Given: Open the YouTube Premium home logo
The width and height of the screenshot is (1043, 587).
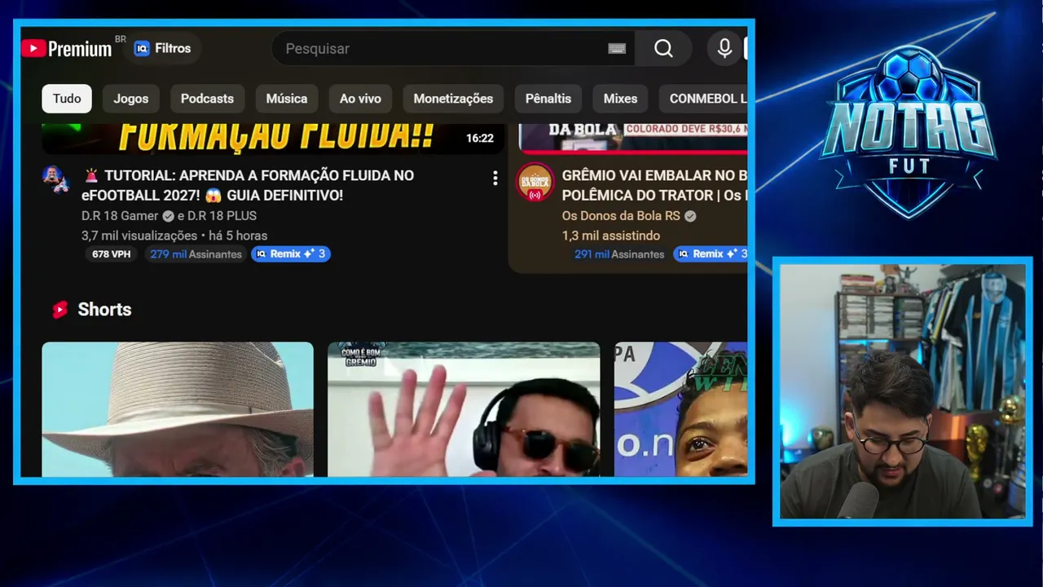Looking at the screenshot, I should tap(67, 49).
